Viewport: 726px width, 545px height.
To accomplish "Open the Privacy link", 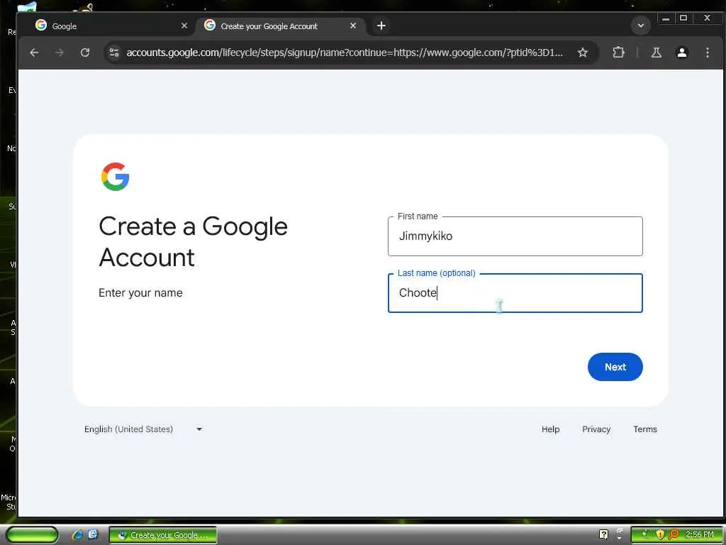I will pos(596,429).
